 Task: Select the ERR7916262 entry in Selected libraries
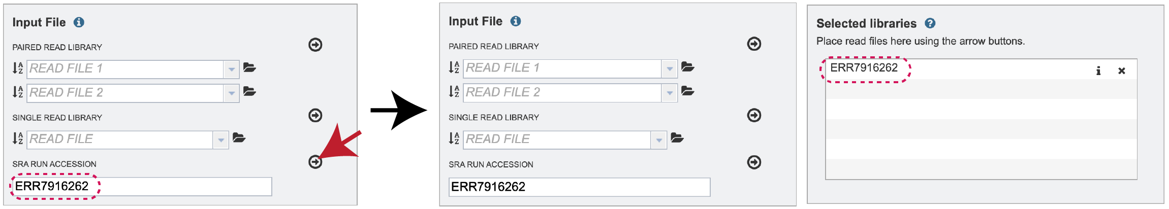[864, 68]
